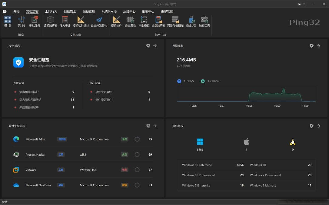Switch to the 文档加密 ribbon tab
Screen dimensions: 329x205
[x=32, y=11]
